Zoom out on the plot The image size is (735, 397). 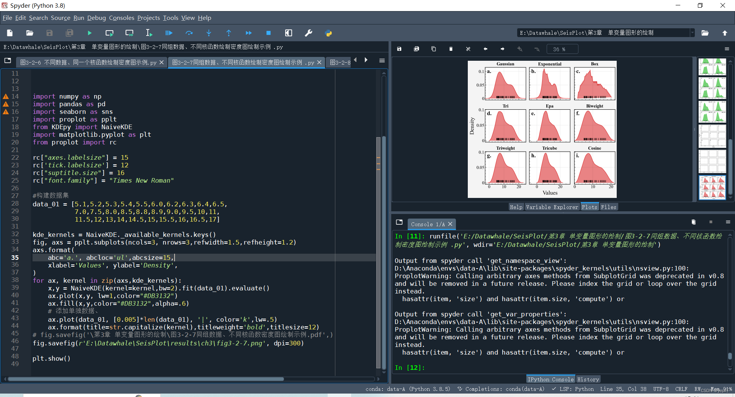537,49
